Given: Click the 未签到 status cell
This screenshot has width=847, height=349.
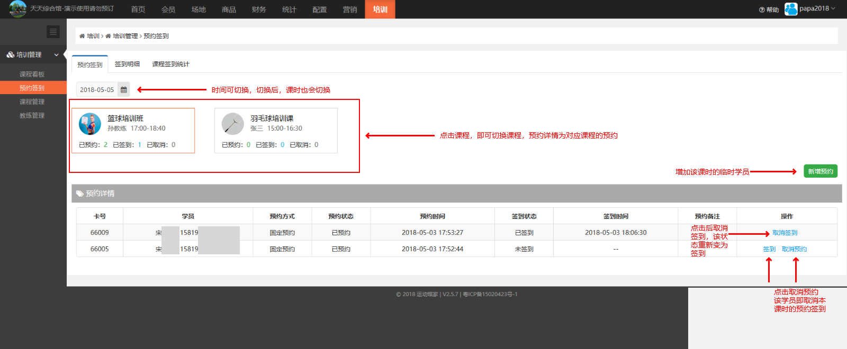Looking at the screenshot, I should tap(524, 249).
